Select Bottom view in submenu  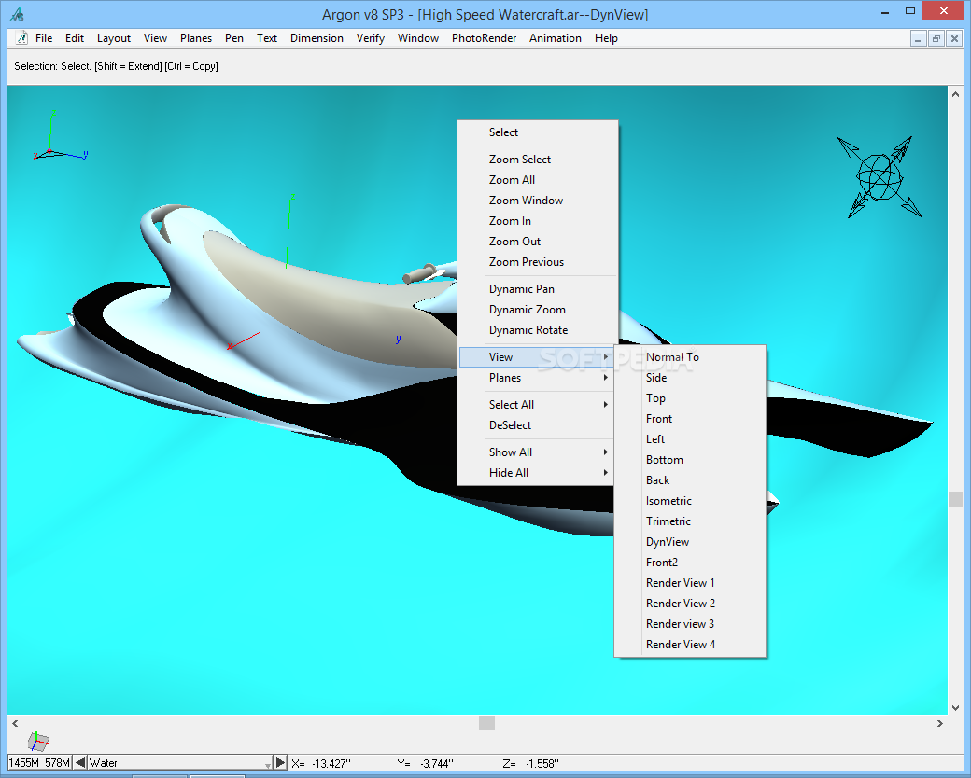[x=690, y=460]
